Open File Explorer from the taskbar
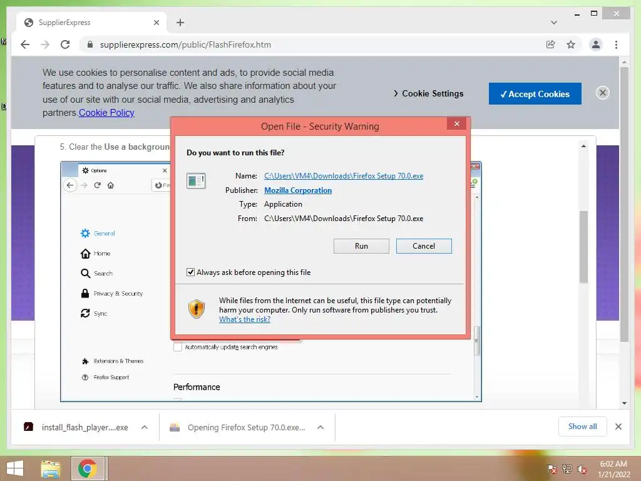641x481 pixels. [51, 468]
